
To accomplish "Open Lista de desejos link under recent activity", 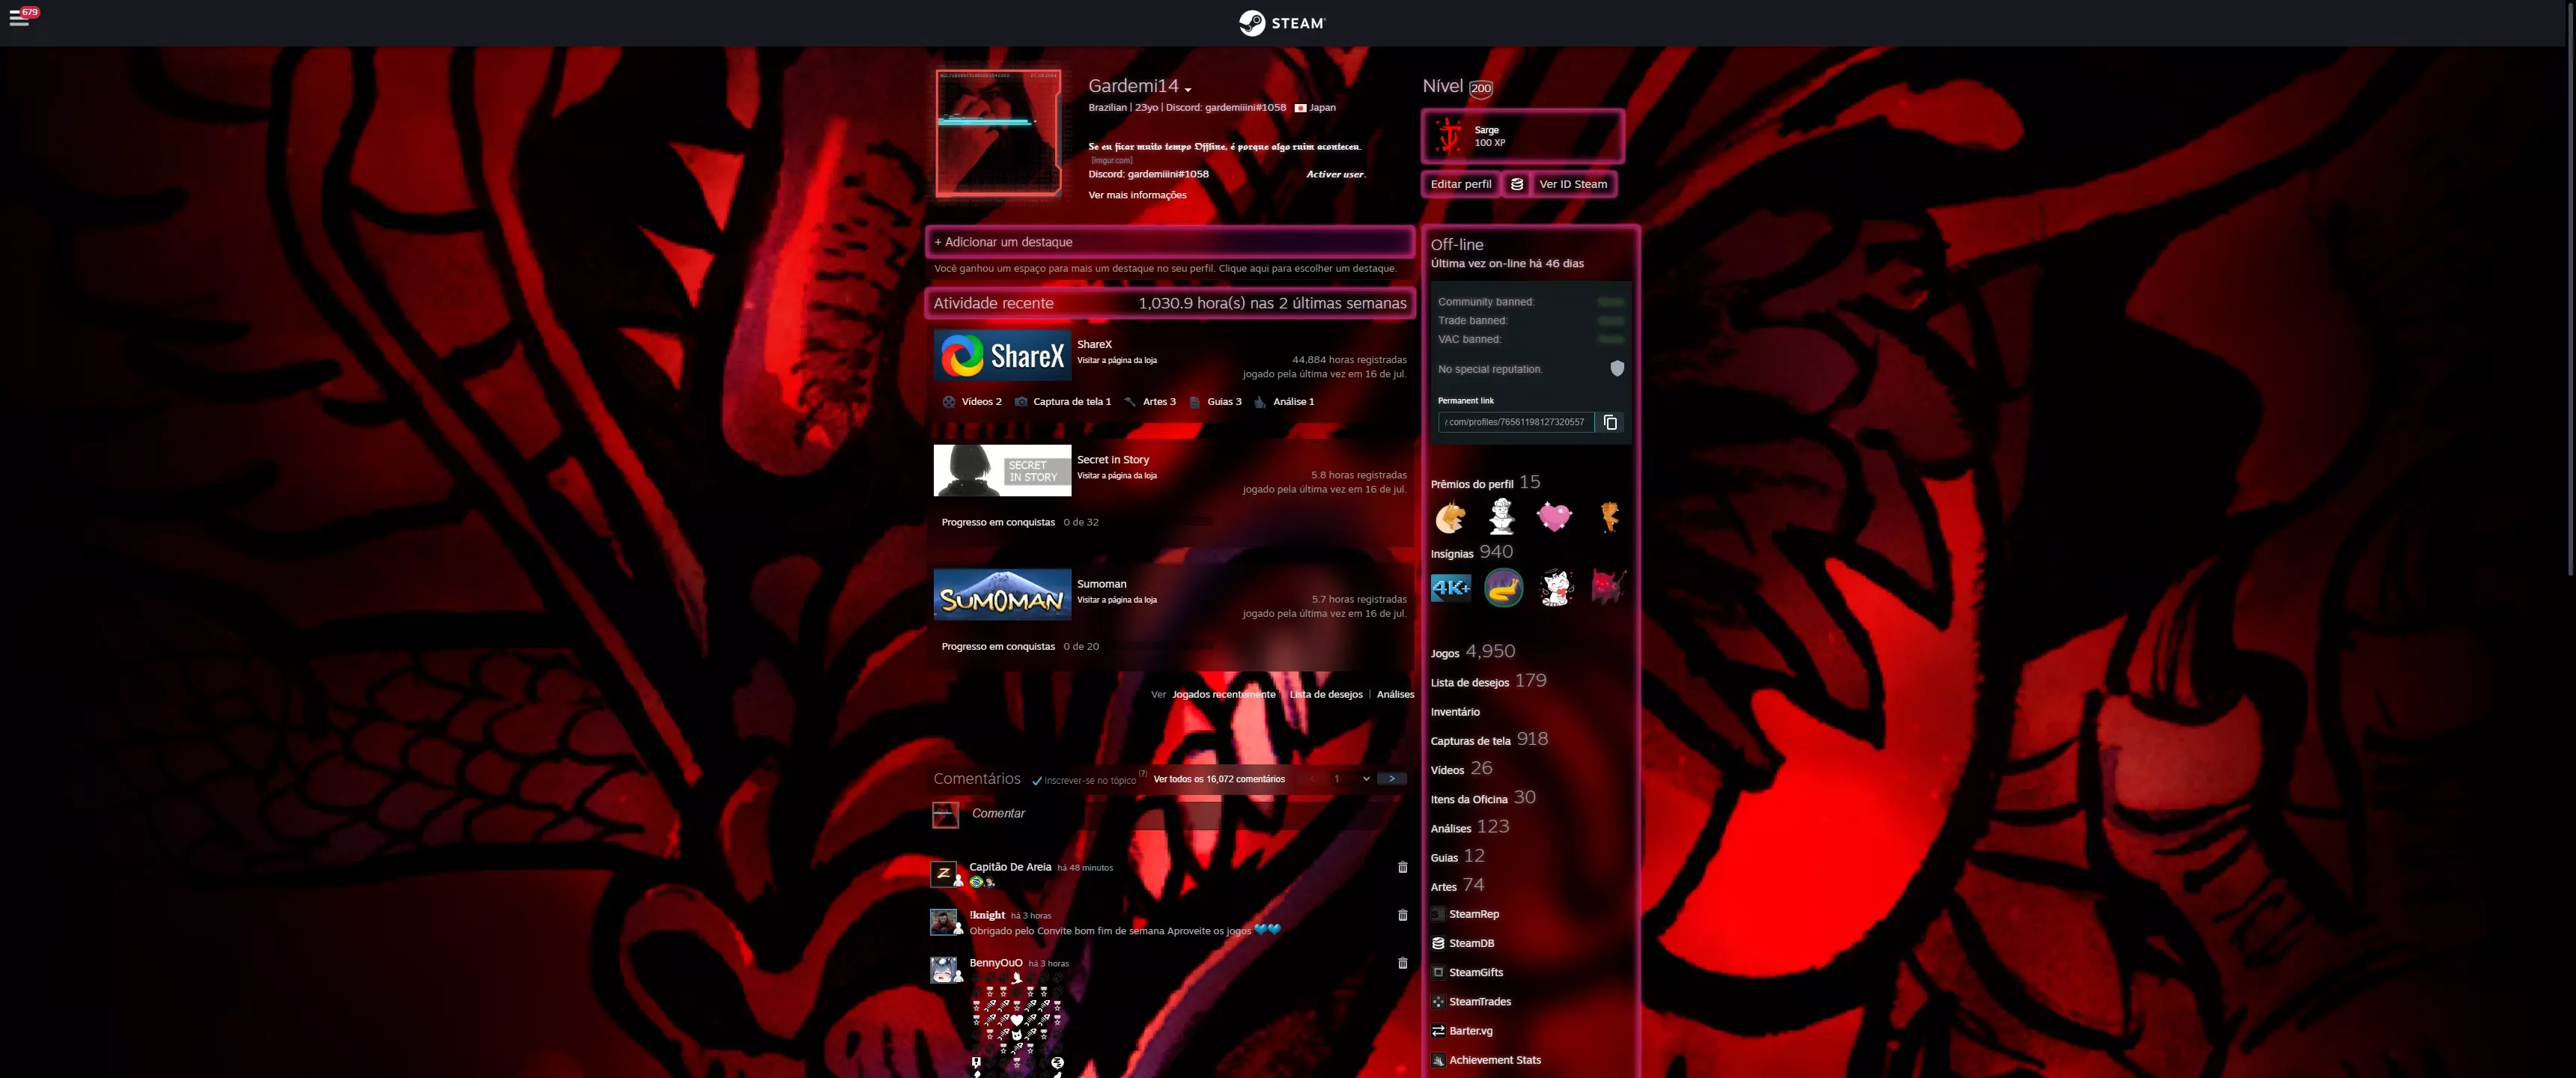I will click(x=1326, y=694).
